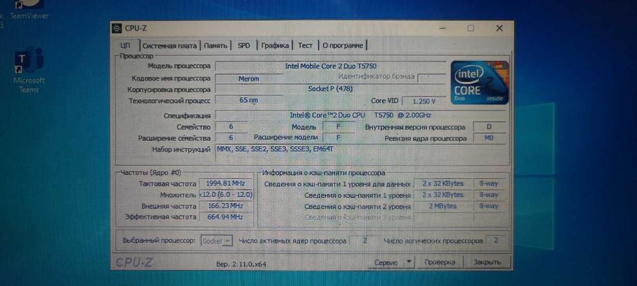Click the Merom code name value
Viewport: 637px width, 286px height.
(x=248, y=79)
